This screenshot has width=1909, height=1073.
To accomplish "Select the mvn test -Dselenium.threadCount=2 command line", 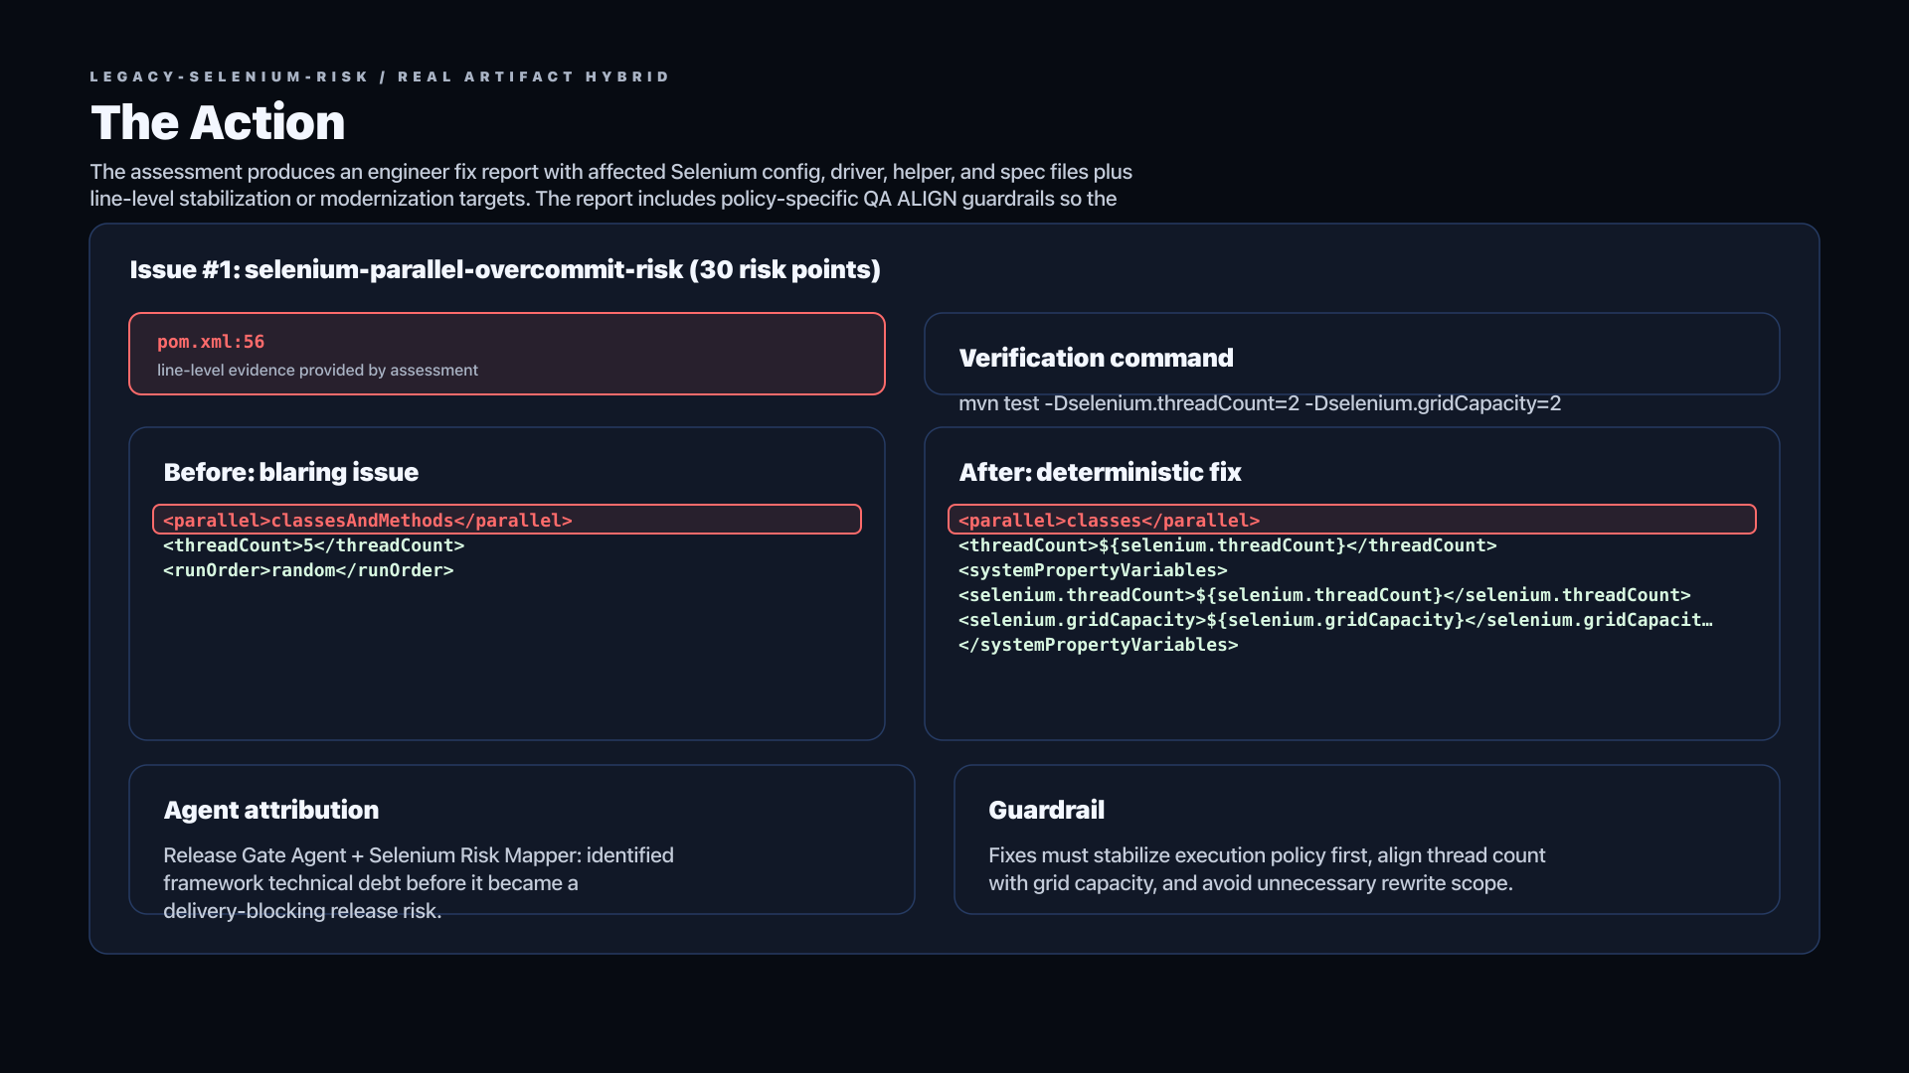I will tap(1260, 403).
